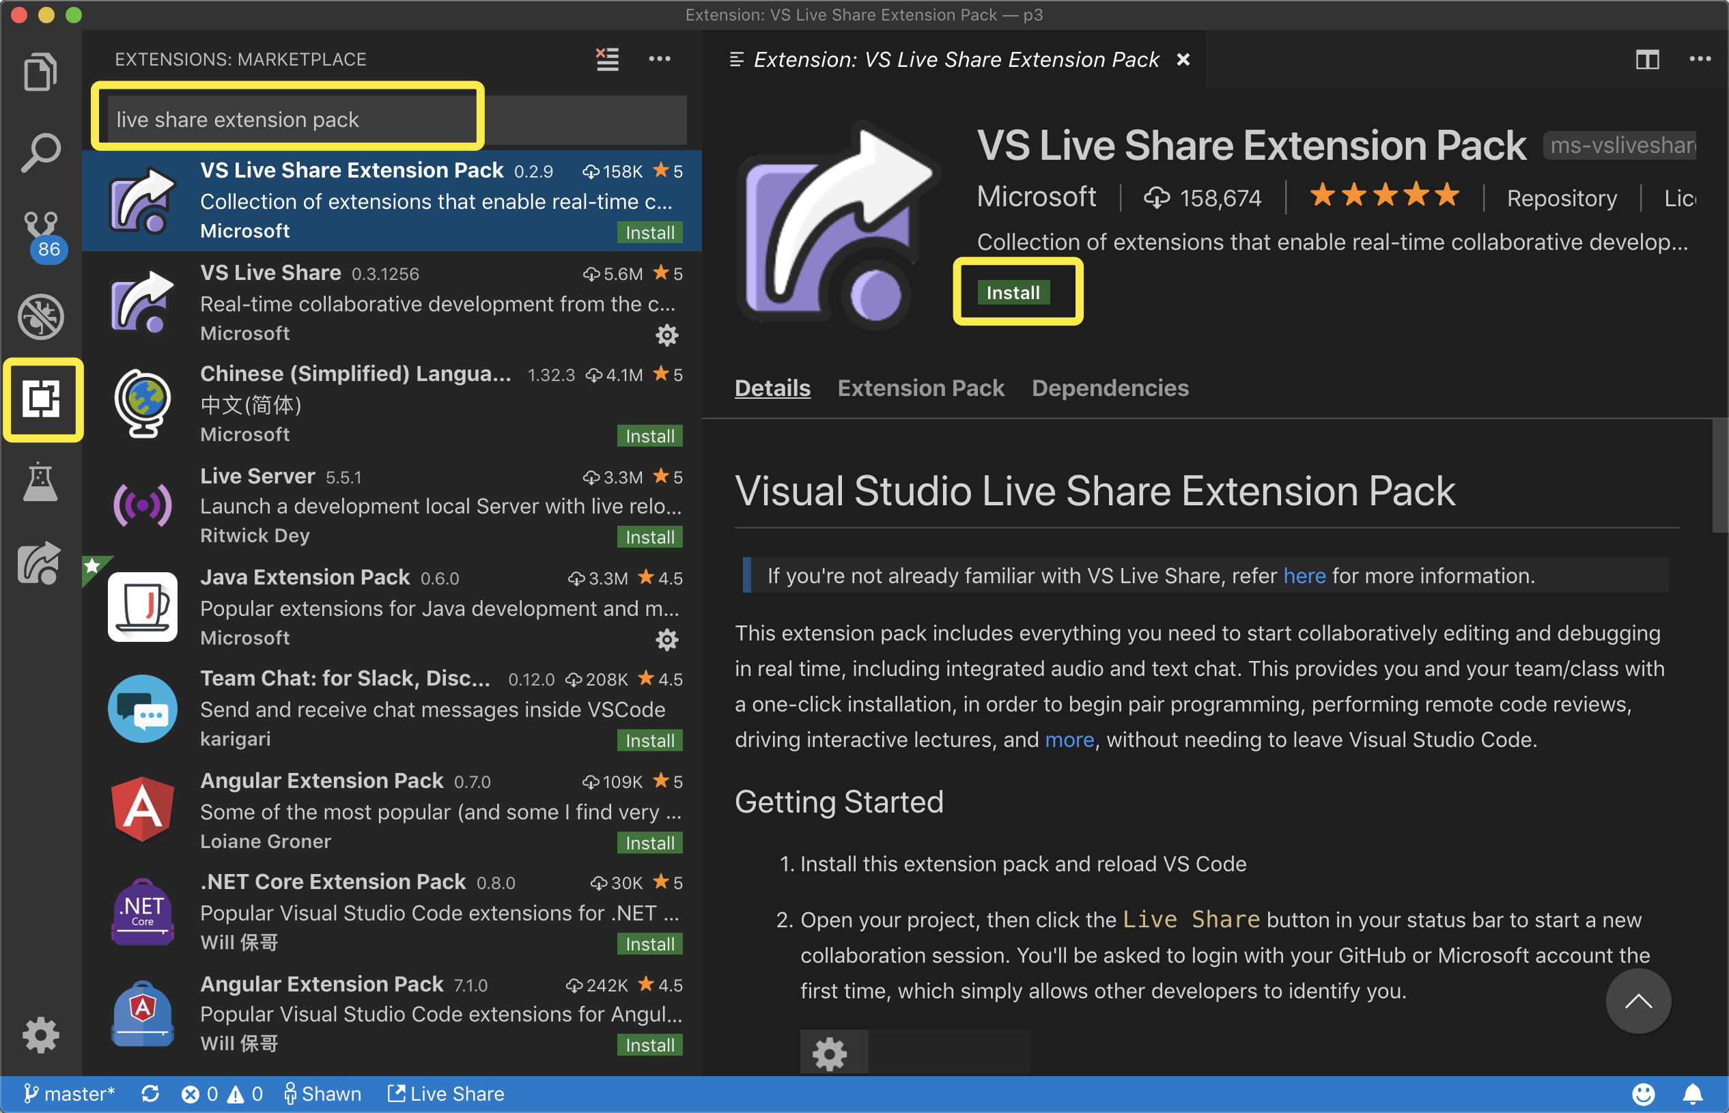
Task: Open the Debug view icon
Action: [x=40, y=317]
